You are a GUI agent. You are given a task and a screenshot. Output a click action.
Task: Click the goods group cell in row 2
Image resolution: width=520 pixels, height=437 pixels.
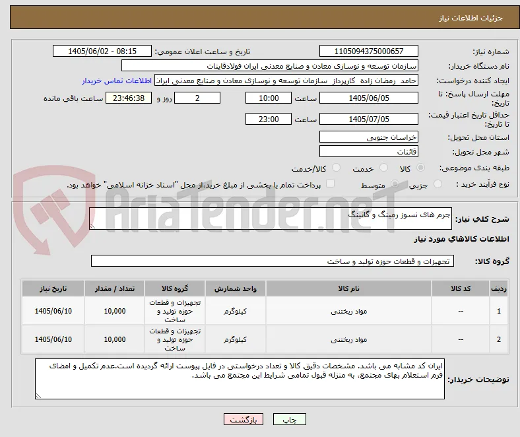click(175, 339)
